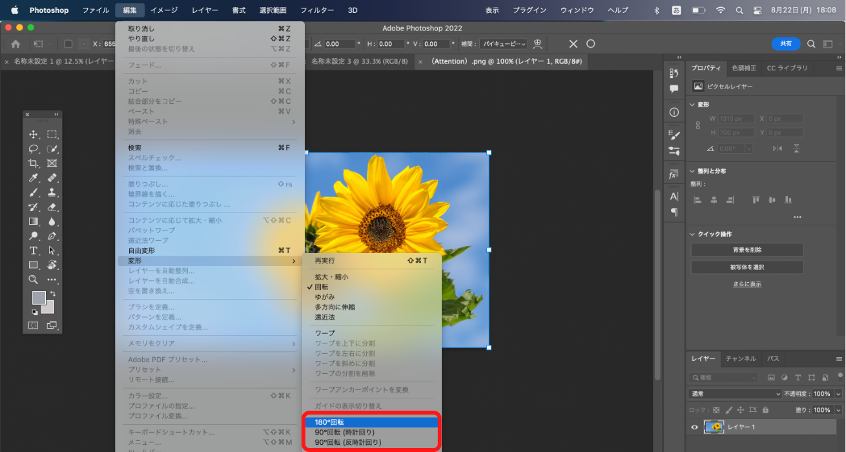The width and height of the screenshot is (846, 452).
Task: Choose 90°回転 (時計回り) menu item
Action: (372, 432)
